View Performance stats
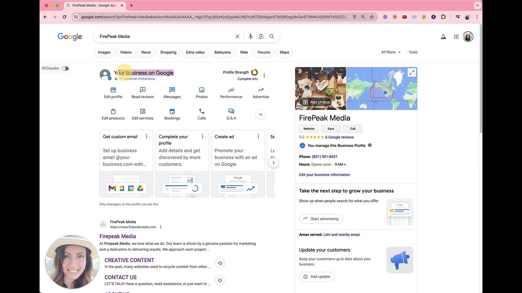The image size is (522, 293). 231,93
